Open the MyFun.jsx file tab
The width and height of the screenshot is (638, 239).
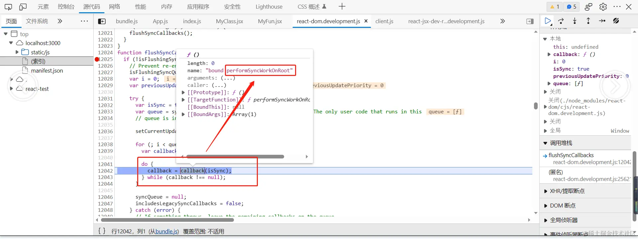[270, 21]
